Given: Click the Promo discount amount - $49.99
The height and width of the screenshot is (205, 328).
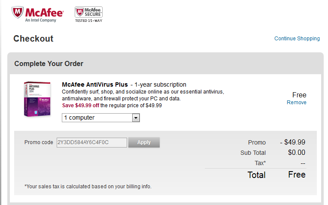Looking at the screenshot, I should point(293,142).
